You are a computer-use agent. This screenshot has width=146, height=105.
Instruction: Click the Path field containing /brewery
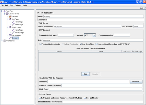pyautogui.click(x=93, y=40)
